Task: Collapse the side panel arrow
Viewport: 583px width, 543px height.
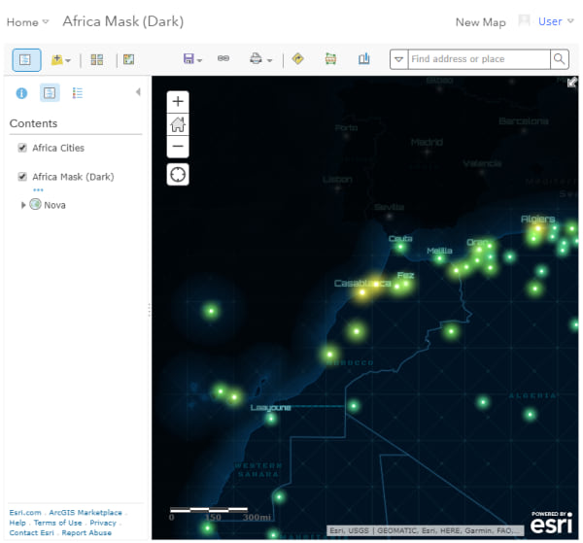Action: tap(138, 92)
